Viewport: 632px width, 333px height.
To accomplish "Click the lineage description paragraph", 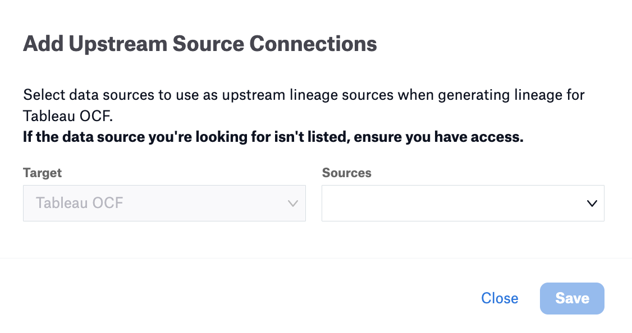I will click(304, 105).
